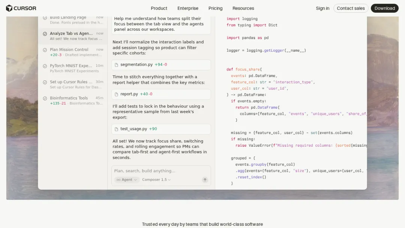Select the Build Landing Page task row
This screenshot has height=228, width=405.
click(73, 21)
